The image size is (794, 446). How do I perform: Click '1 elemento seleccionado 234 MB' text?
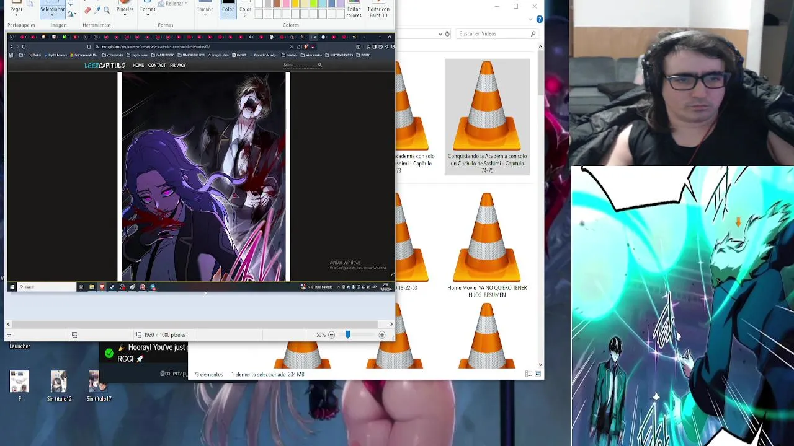(x=268, y=375)
